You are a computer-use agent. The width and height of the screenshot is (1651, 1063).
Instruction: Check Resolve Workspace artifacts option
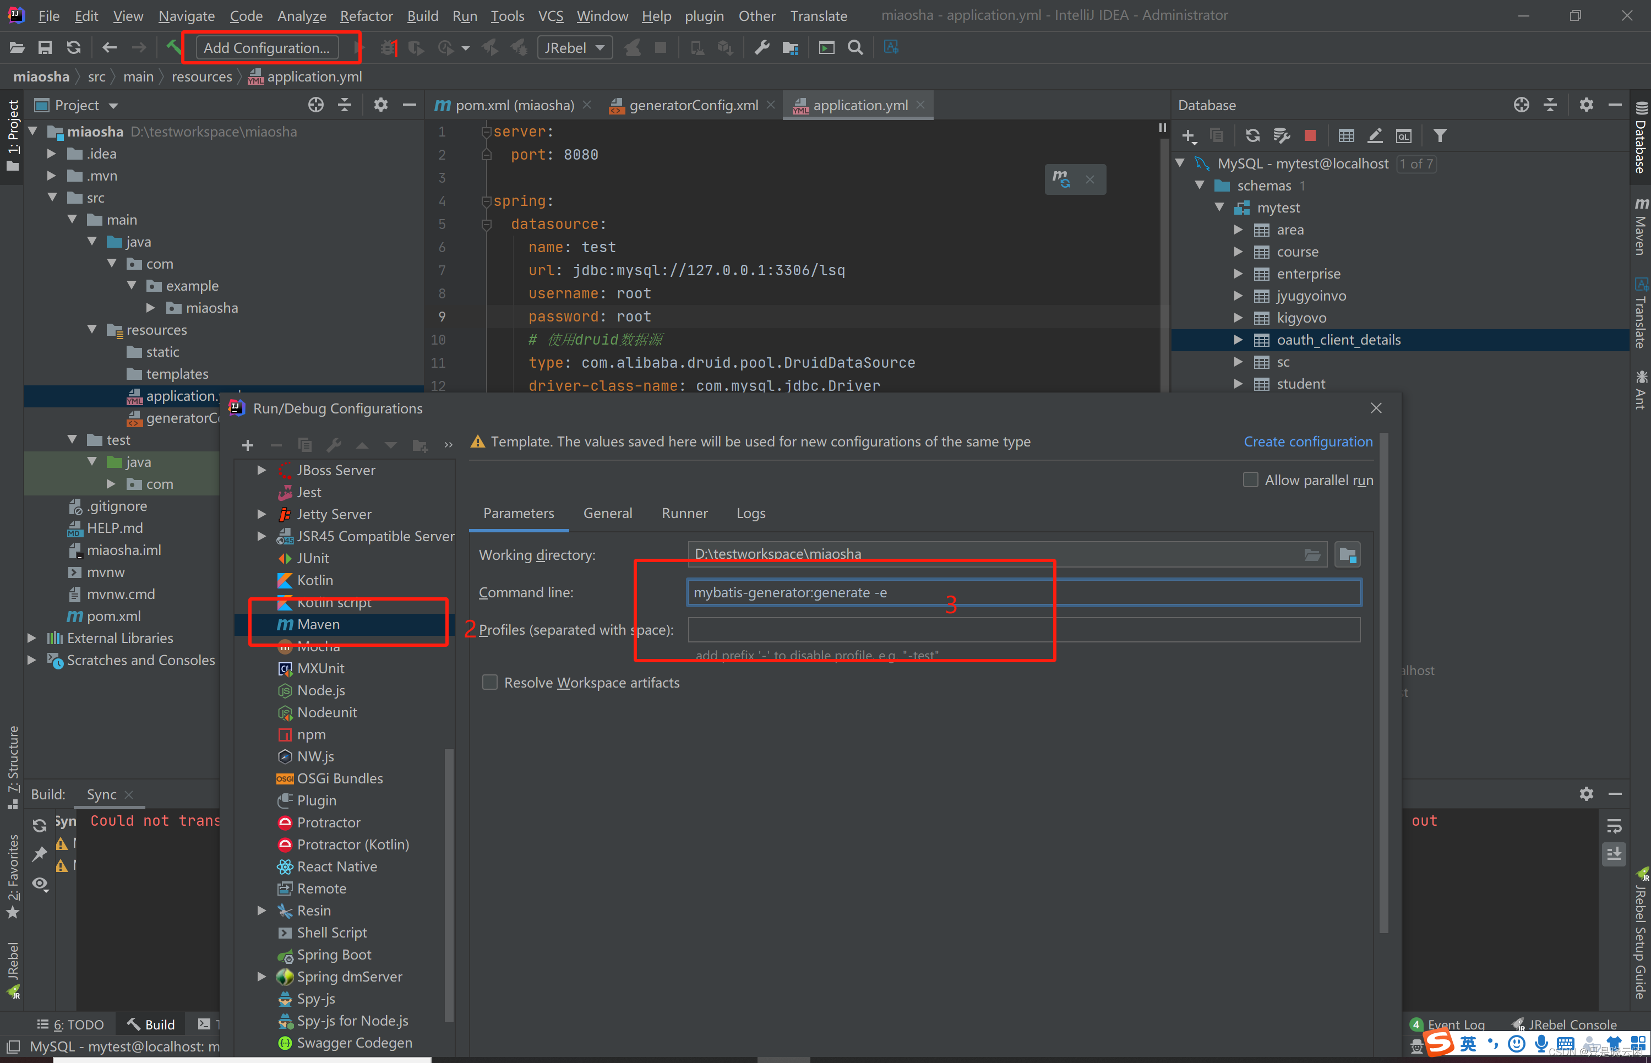pos(489,683)
